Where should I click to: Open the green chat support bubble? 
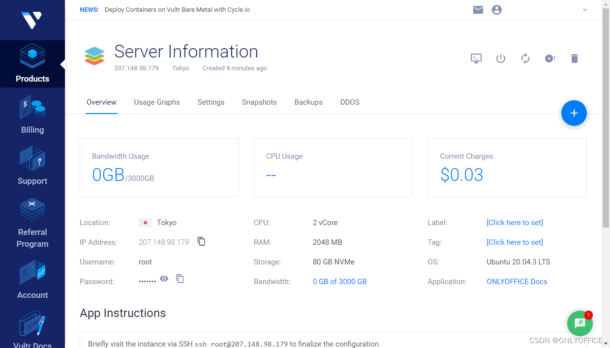tap(580, 323)
